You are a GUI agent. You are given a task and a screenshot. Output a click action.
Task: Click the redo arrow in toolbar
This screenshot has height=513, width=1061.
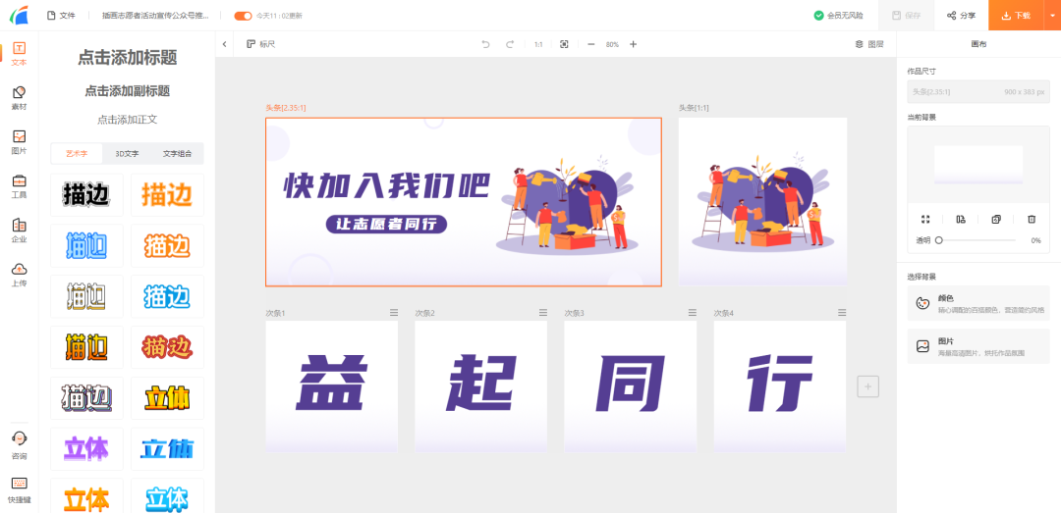[x=510, y=44]
